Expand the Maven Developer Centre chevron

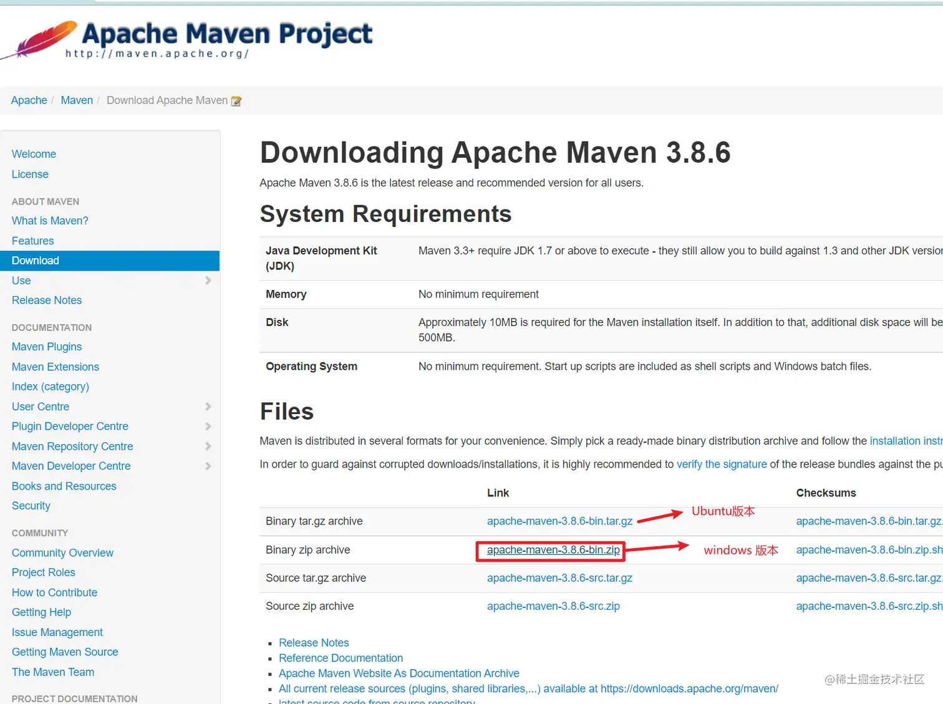[208, 466]
